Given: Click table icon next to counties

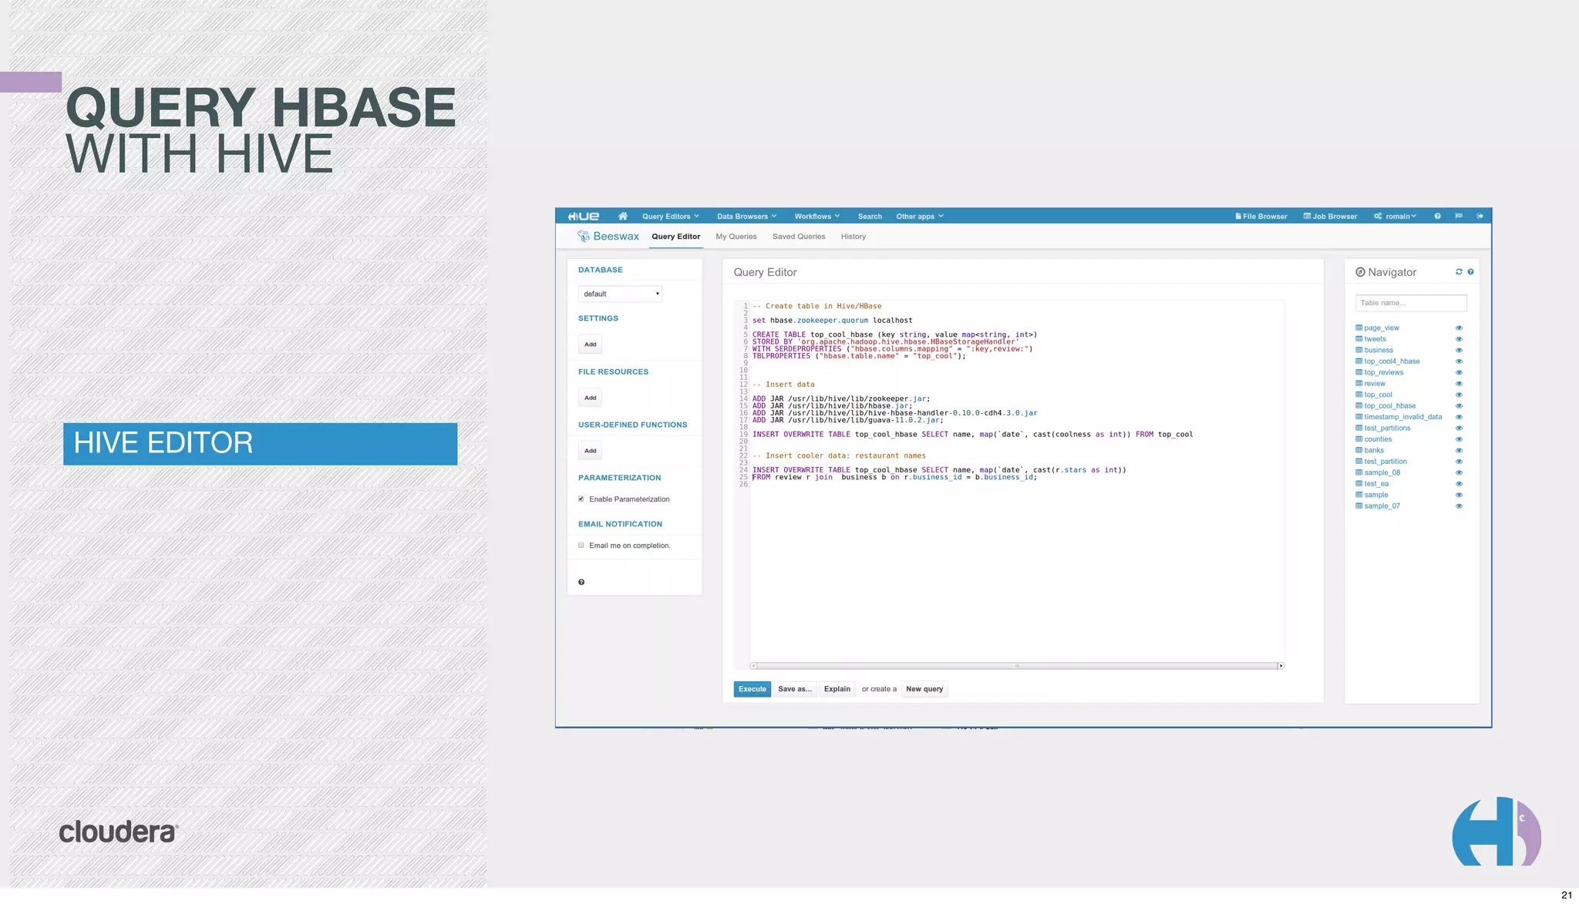Looking at the screenshot, I should coord(1359,439).
